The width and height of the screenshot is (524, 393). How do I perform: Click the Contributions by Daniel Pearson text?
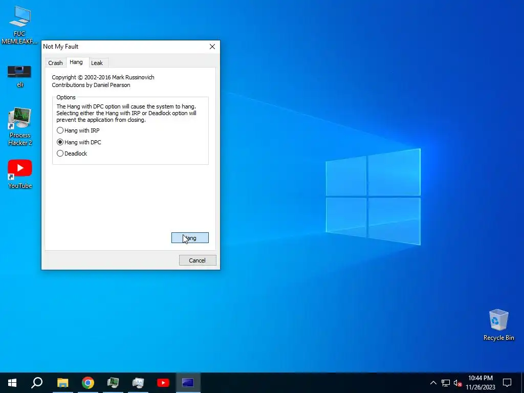91,85
